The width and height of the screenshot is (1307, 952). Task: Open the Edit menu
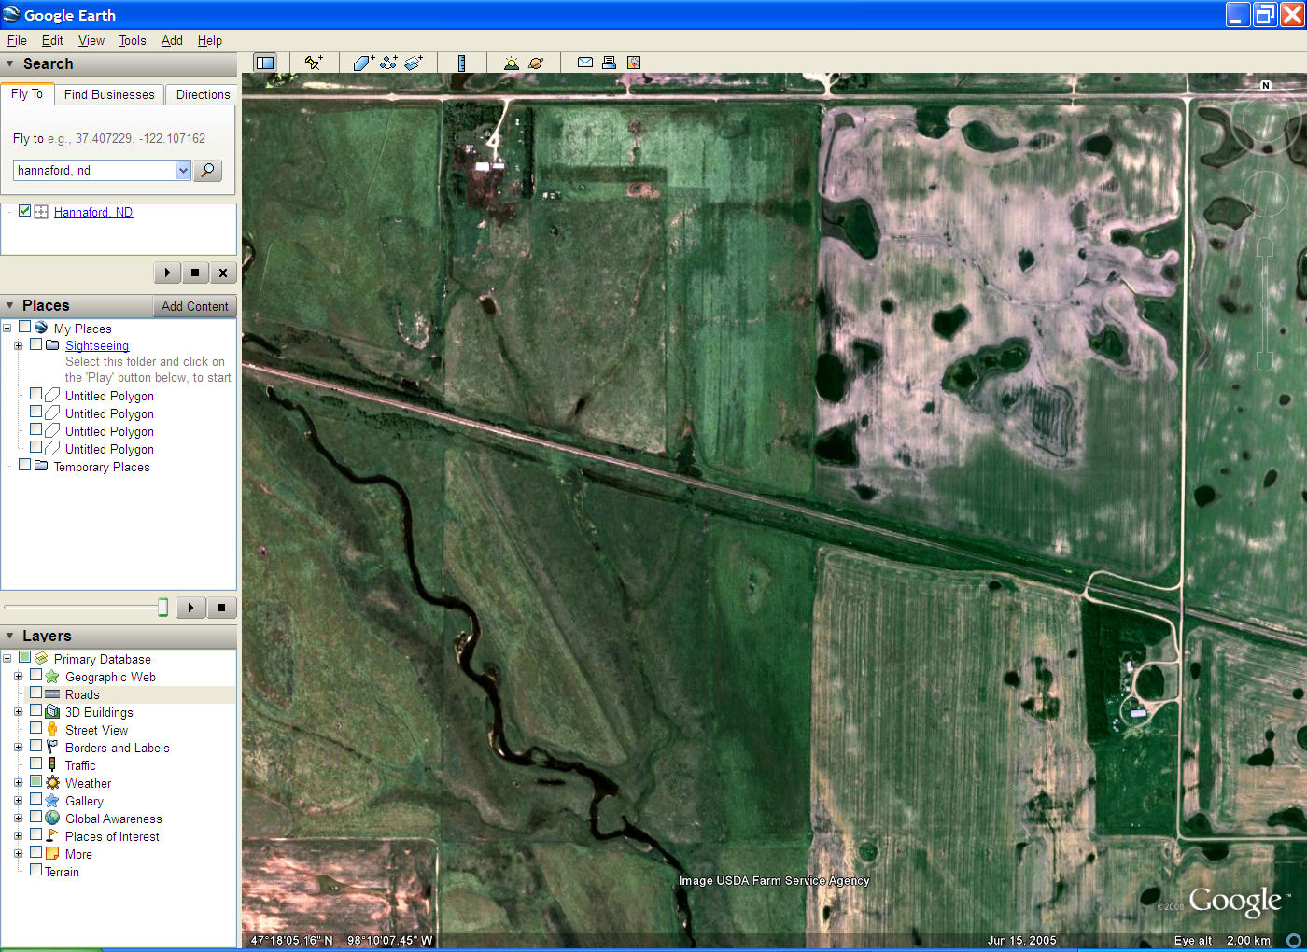click(52, 40)
